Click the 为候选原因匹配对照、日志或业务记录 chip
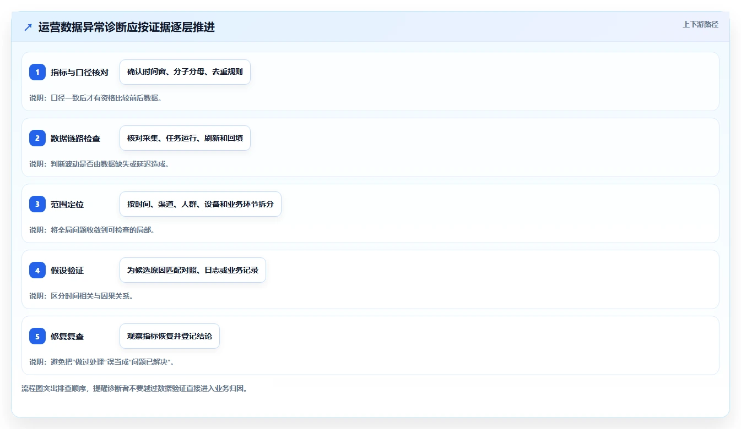The image size is (741, 429). pos(193,270)
